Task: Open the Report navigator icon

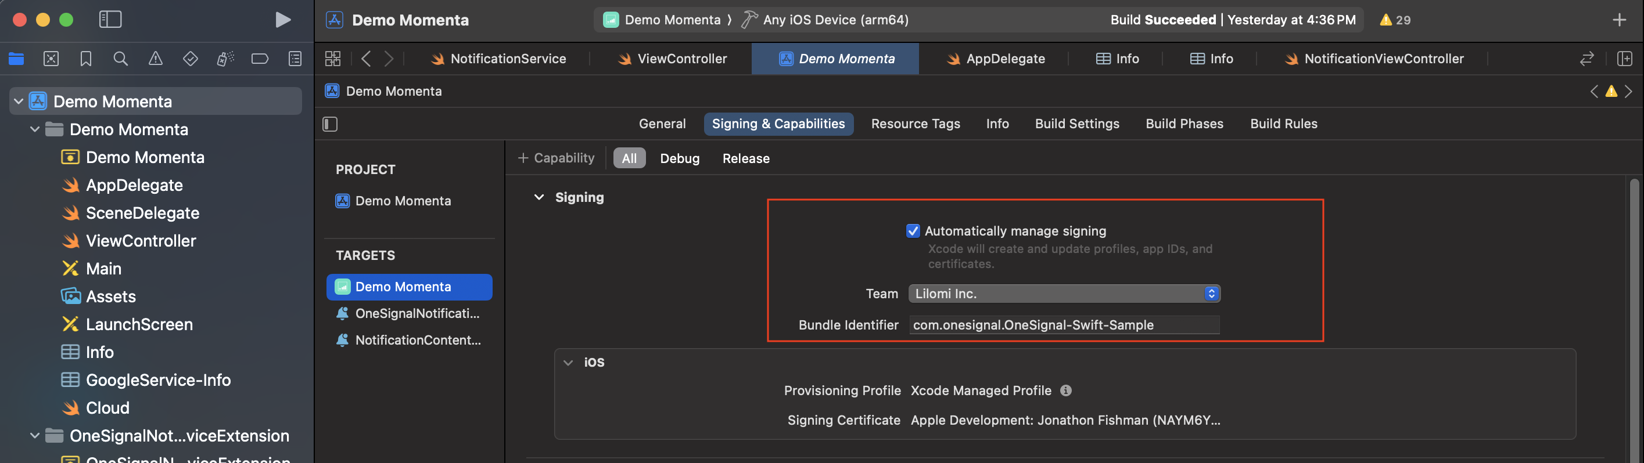Action: point(295,59)
